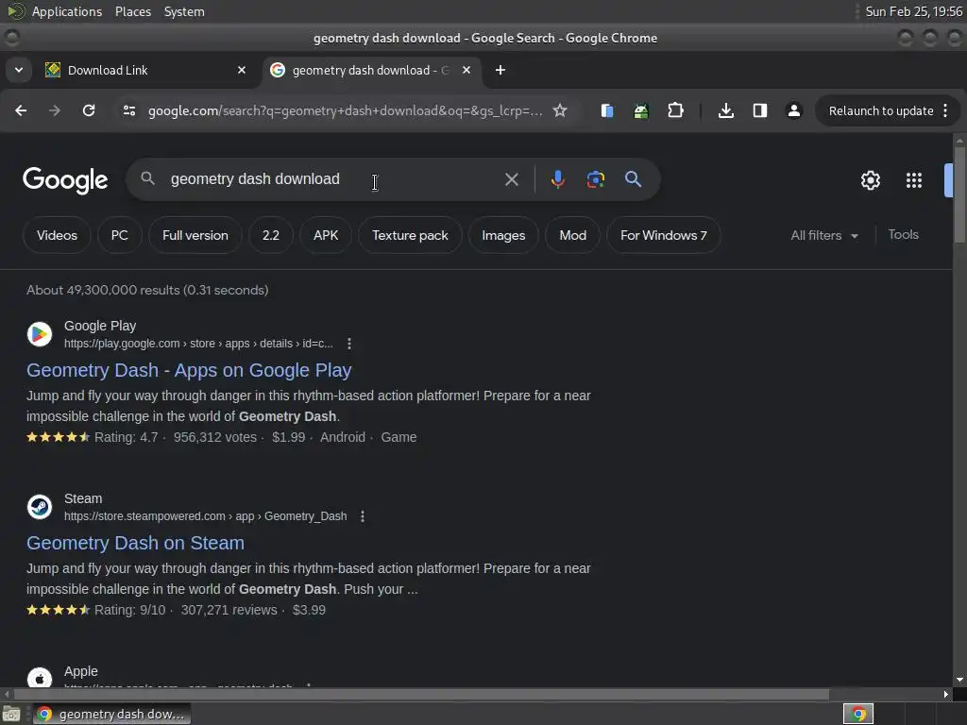This screenshot has width=967, height=725.
Task: Open the Extensions puzzle menu
Action: click(675, 110)
